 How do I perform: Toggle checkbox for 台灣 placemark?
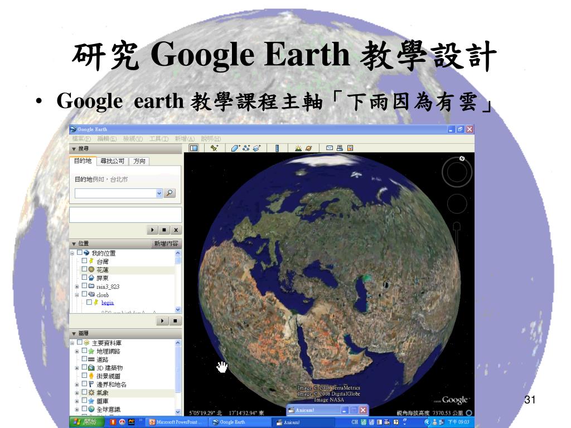pos(85,261)
